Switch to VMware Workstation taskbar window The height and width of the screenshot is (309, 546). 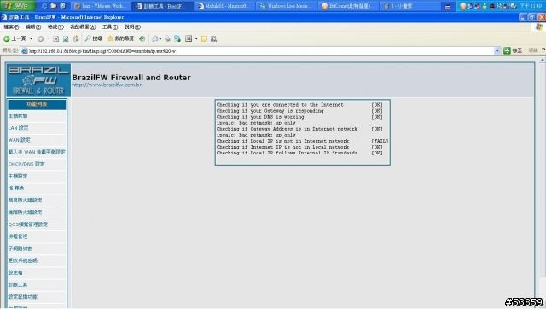[101, 6]
